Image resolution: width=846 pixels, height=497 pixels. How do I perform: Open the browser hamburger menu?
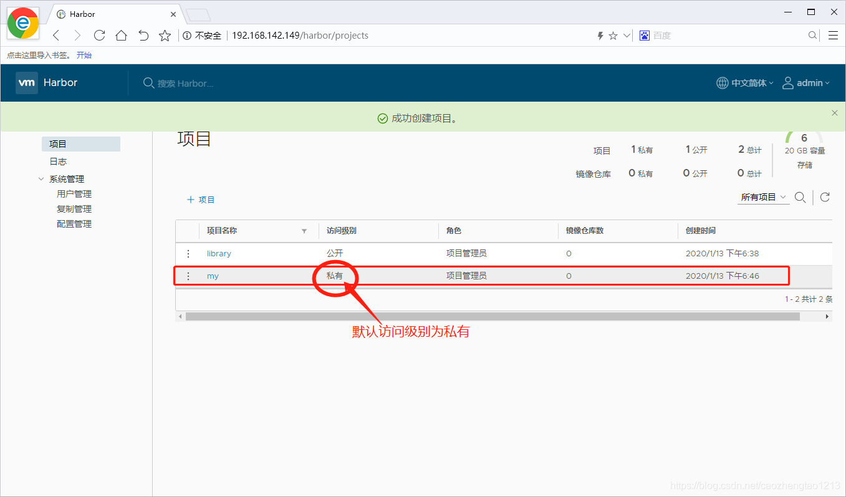coord(833,36)
